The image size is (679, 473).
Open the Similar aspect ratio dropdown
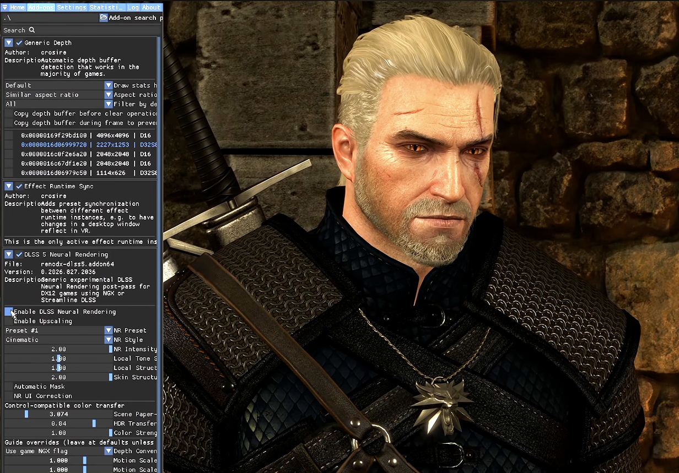[x=58, y=95]
